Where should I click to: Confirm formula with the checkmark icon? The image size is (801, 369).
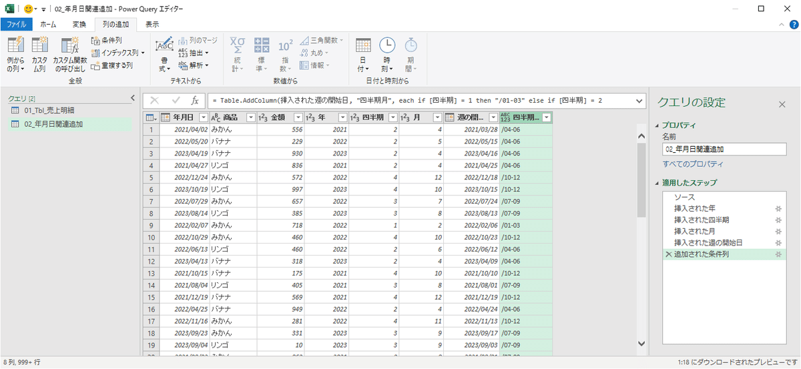(176, 101)
